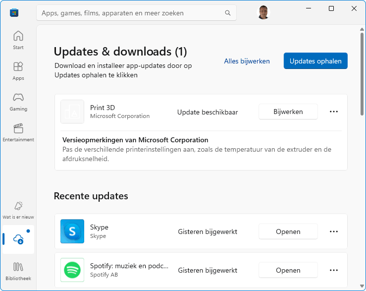Click Gisteren bijgewerkt status for Skype

coord(208,232)
